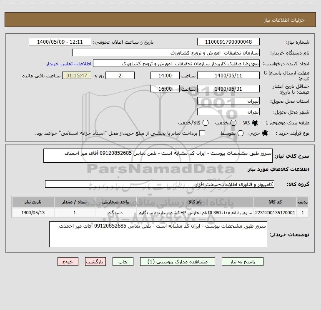
Task: Click the تاریخ نیاز column header
Action: point(33,202)
